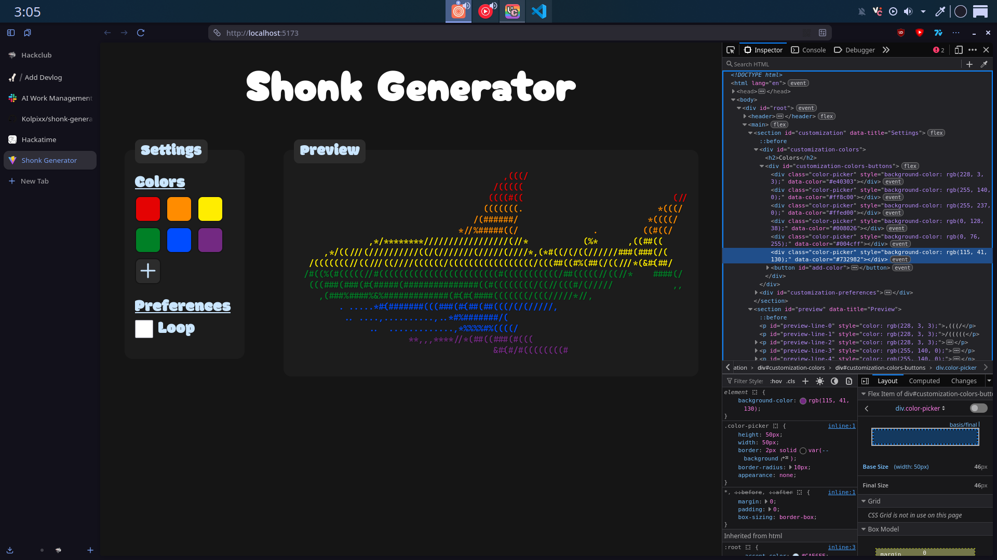
Task: Add new CSS rule with plus icon
Action: click(805, 381)
